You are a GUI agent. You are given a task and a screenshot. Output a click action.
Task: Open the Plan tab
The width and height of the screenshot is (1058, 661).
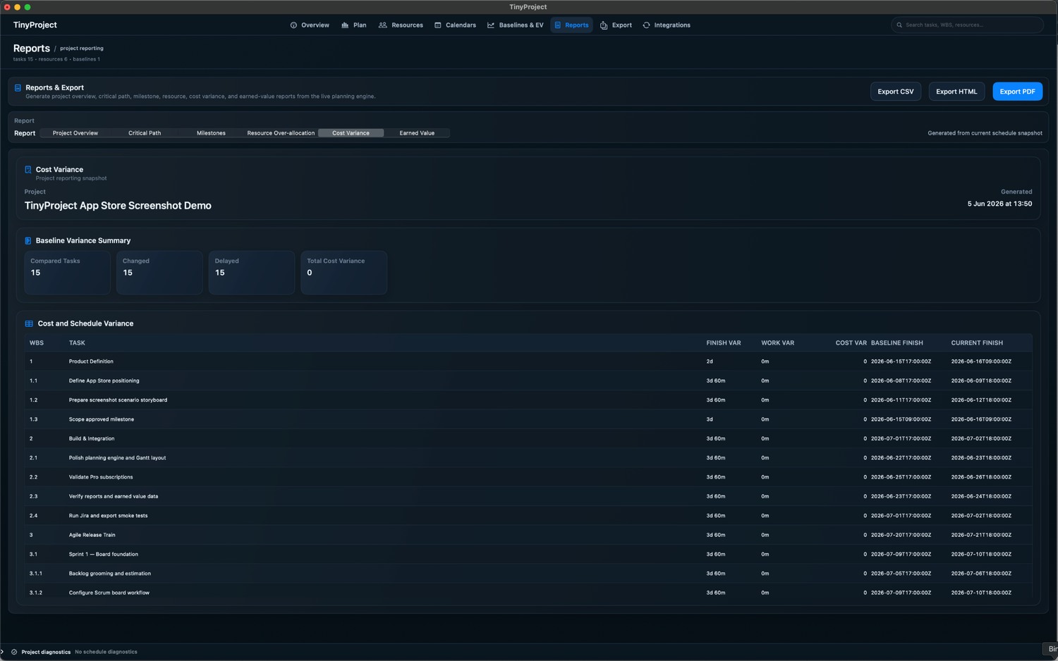(354, 25)
